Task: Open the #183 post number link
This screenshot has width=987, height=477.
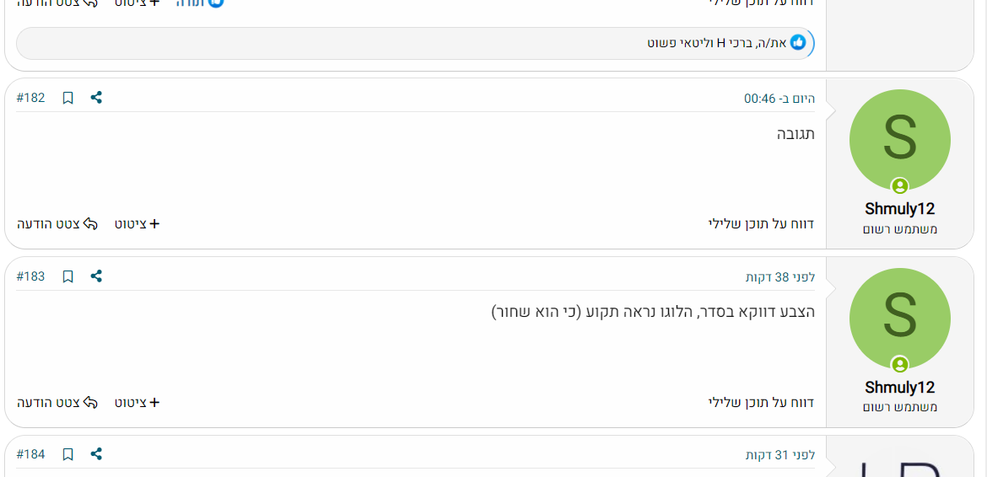Action: [31, 276]
